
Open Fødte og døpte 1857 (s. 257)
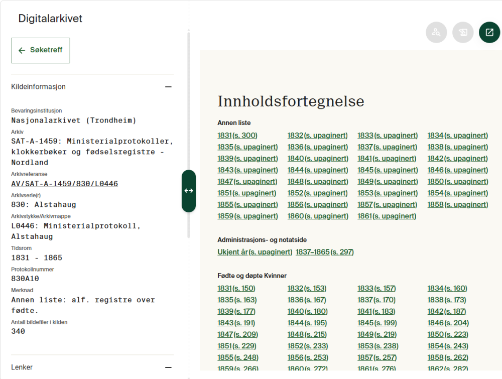point(377,357)
